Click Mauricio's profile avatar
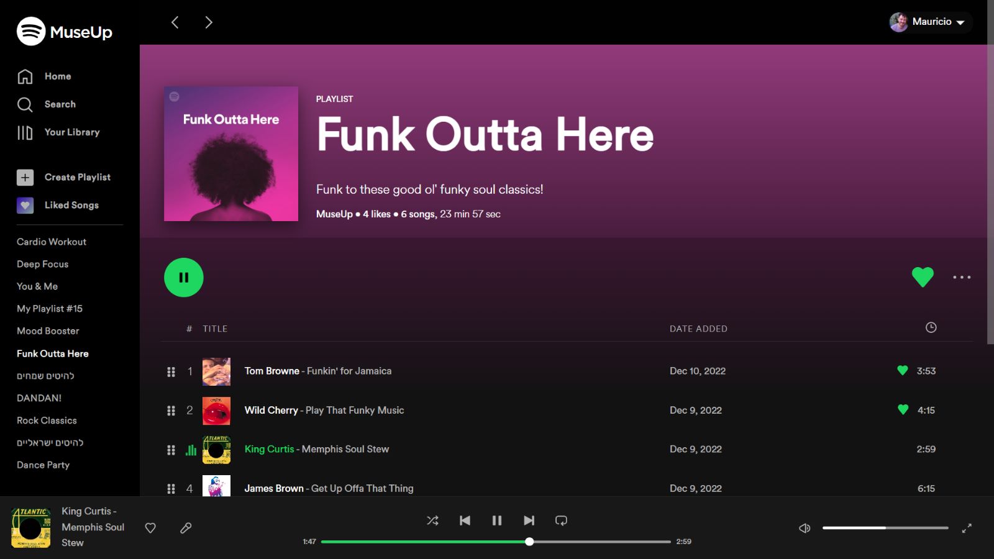This screenshot has width=994, height=559. [898, 22]
